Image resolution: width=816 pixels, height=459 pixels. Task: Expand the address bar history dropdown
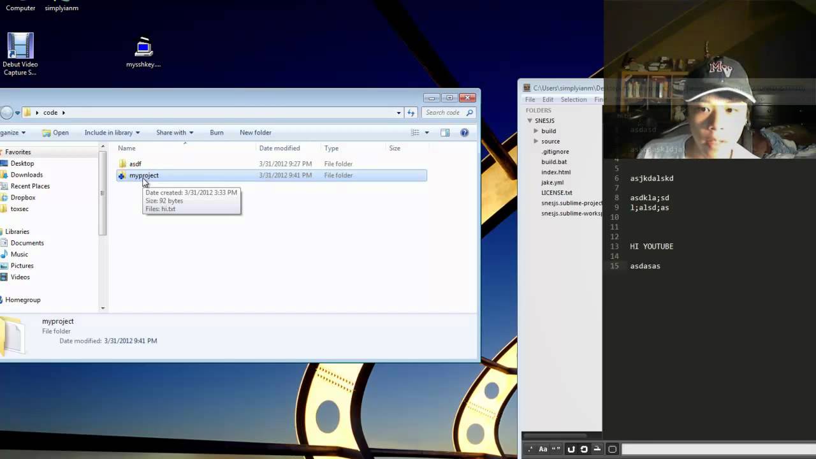(399, 113)
